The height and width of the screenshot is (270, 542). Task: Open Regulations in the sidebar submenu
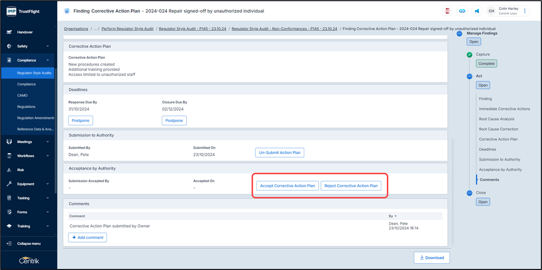click(x=26, y=107)
